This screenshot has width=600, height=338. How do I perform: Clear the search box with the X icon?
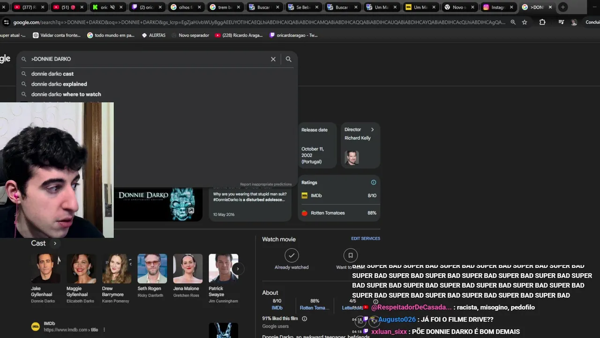tap(273, 59)
